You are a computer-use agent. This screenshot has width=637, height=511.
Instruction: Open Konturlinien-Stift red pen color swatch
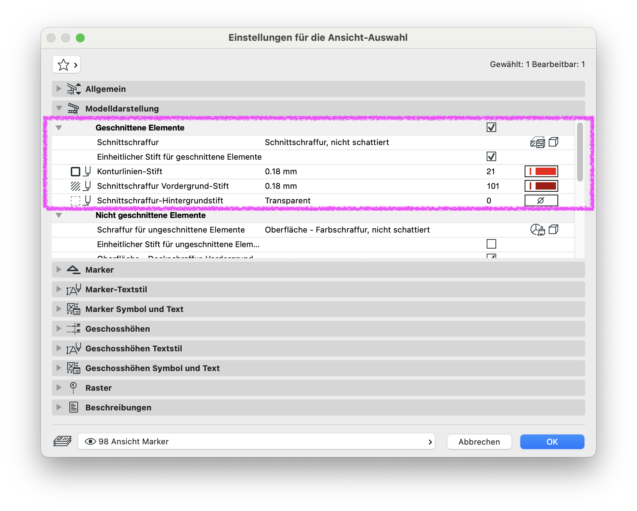coord(541,171)
